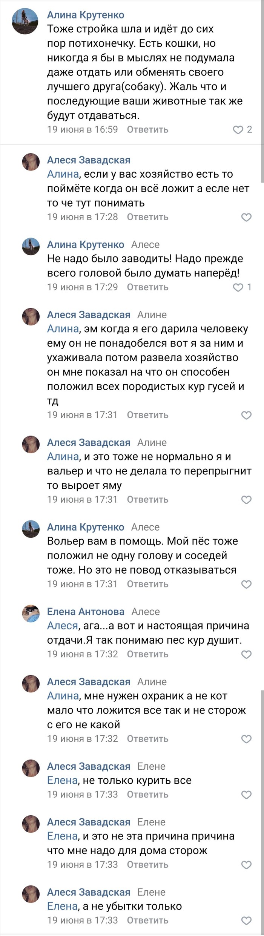
Task: Like the 'мне нужен охраник' comment
Action: 246,739
